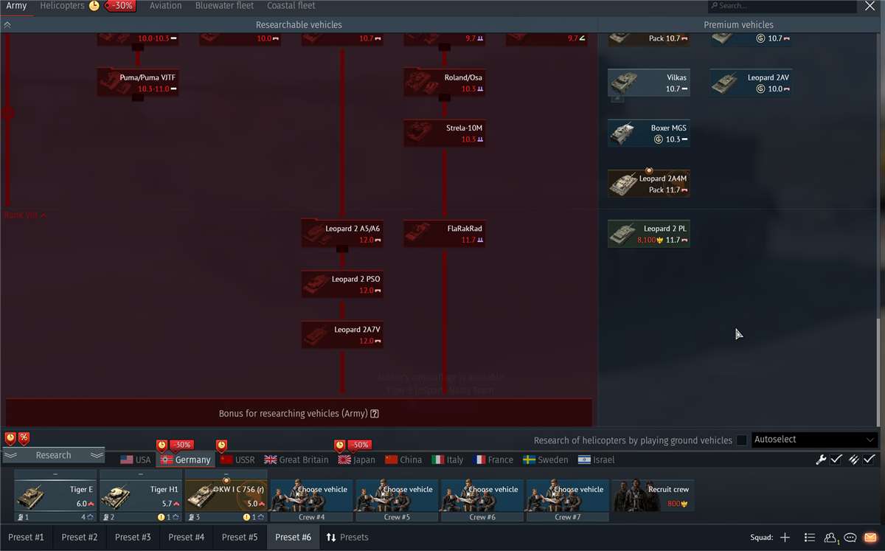This screenshot has height=551, width=885.
Task: Select the Preset #3 tab
Action: click(133, 538)
